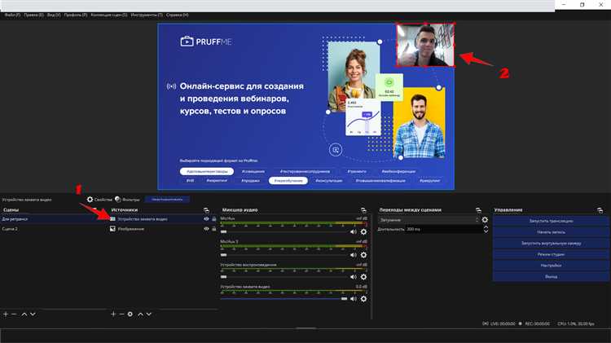Click the LIVE 00:00:00 status indicator

(x=499, y=323)
